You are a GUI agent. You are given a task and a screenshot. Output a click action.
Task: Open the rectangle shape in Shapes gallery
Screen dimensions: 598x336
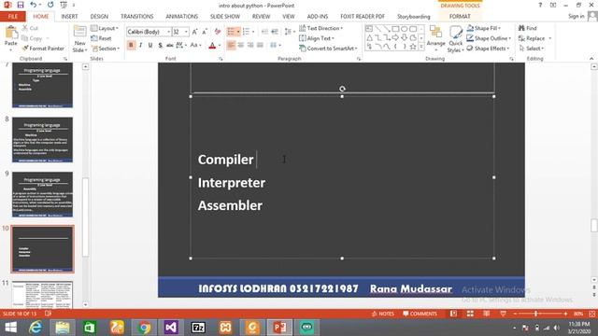point(395,29)
